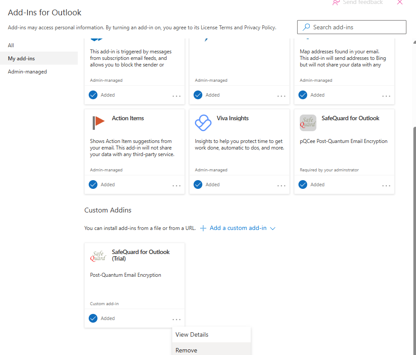
Task: Click the Viva Insights card title
Action: click(x=232, y=118)
